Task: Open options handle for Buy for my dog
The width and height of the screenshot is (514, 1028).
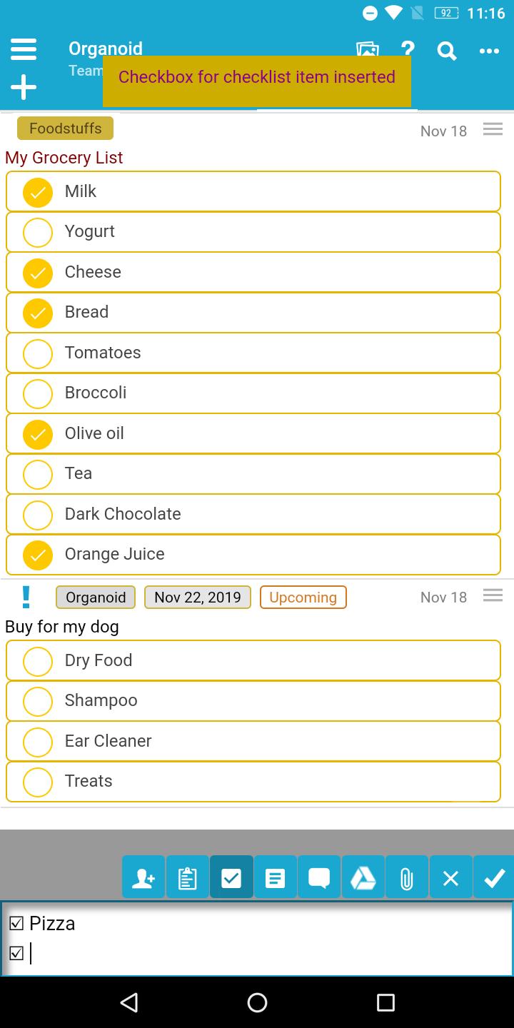Action: coord(493,595)
